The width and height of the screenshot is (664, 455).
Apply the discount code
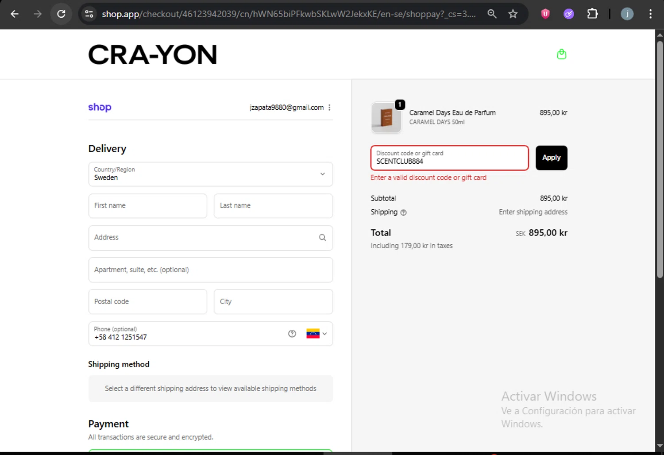(x=551, y=158)
